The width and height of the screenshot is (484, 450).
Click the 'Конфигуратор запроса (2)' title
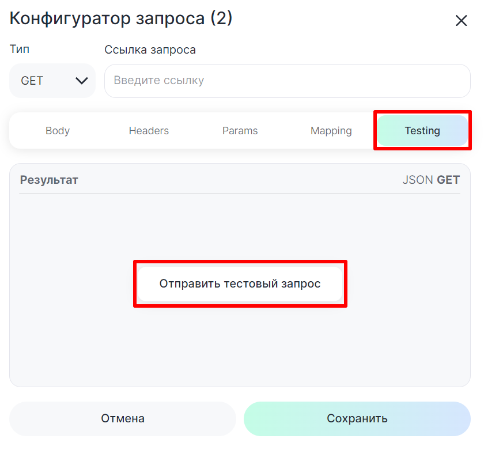121,18
